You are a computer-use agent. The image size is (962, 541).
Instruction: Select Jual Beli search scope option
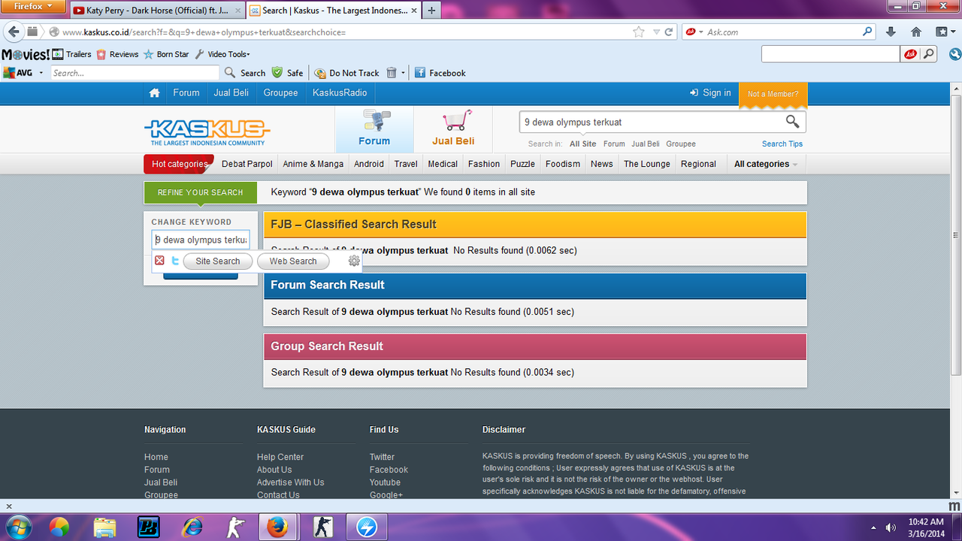pyautogui.click(x=646, y=144)
